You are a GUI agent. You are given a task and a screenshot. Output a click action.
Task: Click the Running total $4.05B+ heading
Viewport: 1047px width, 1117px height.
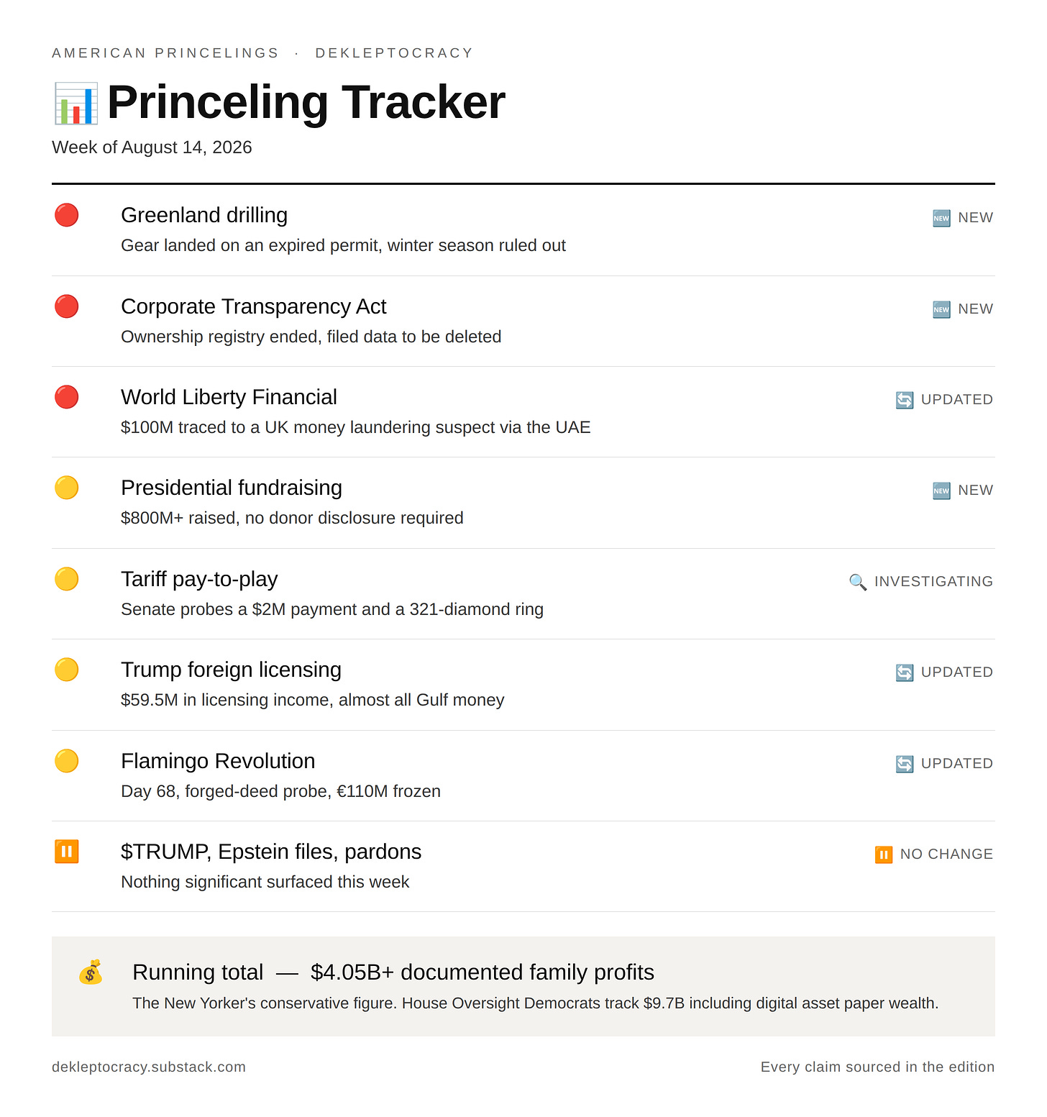coord(393,972)
